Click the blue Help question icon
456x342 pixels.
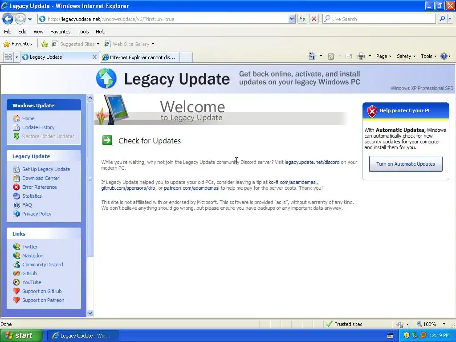click(x=444, y=56)
